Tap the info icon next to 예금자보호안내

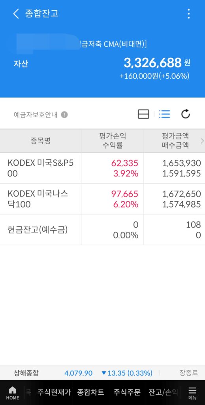tap(64, 115)
